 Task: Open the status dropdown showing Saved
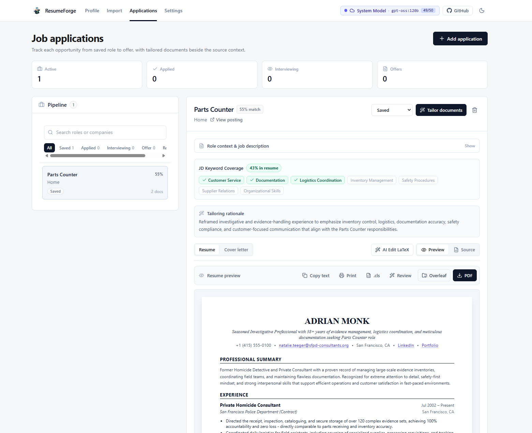click(392, 110)
